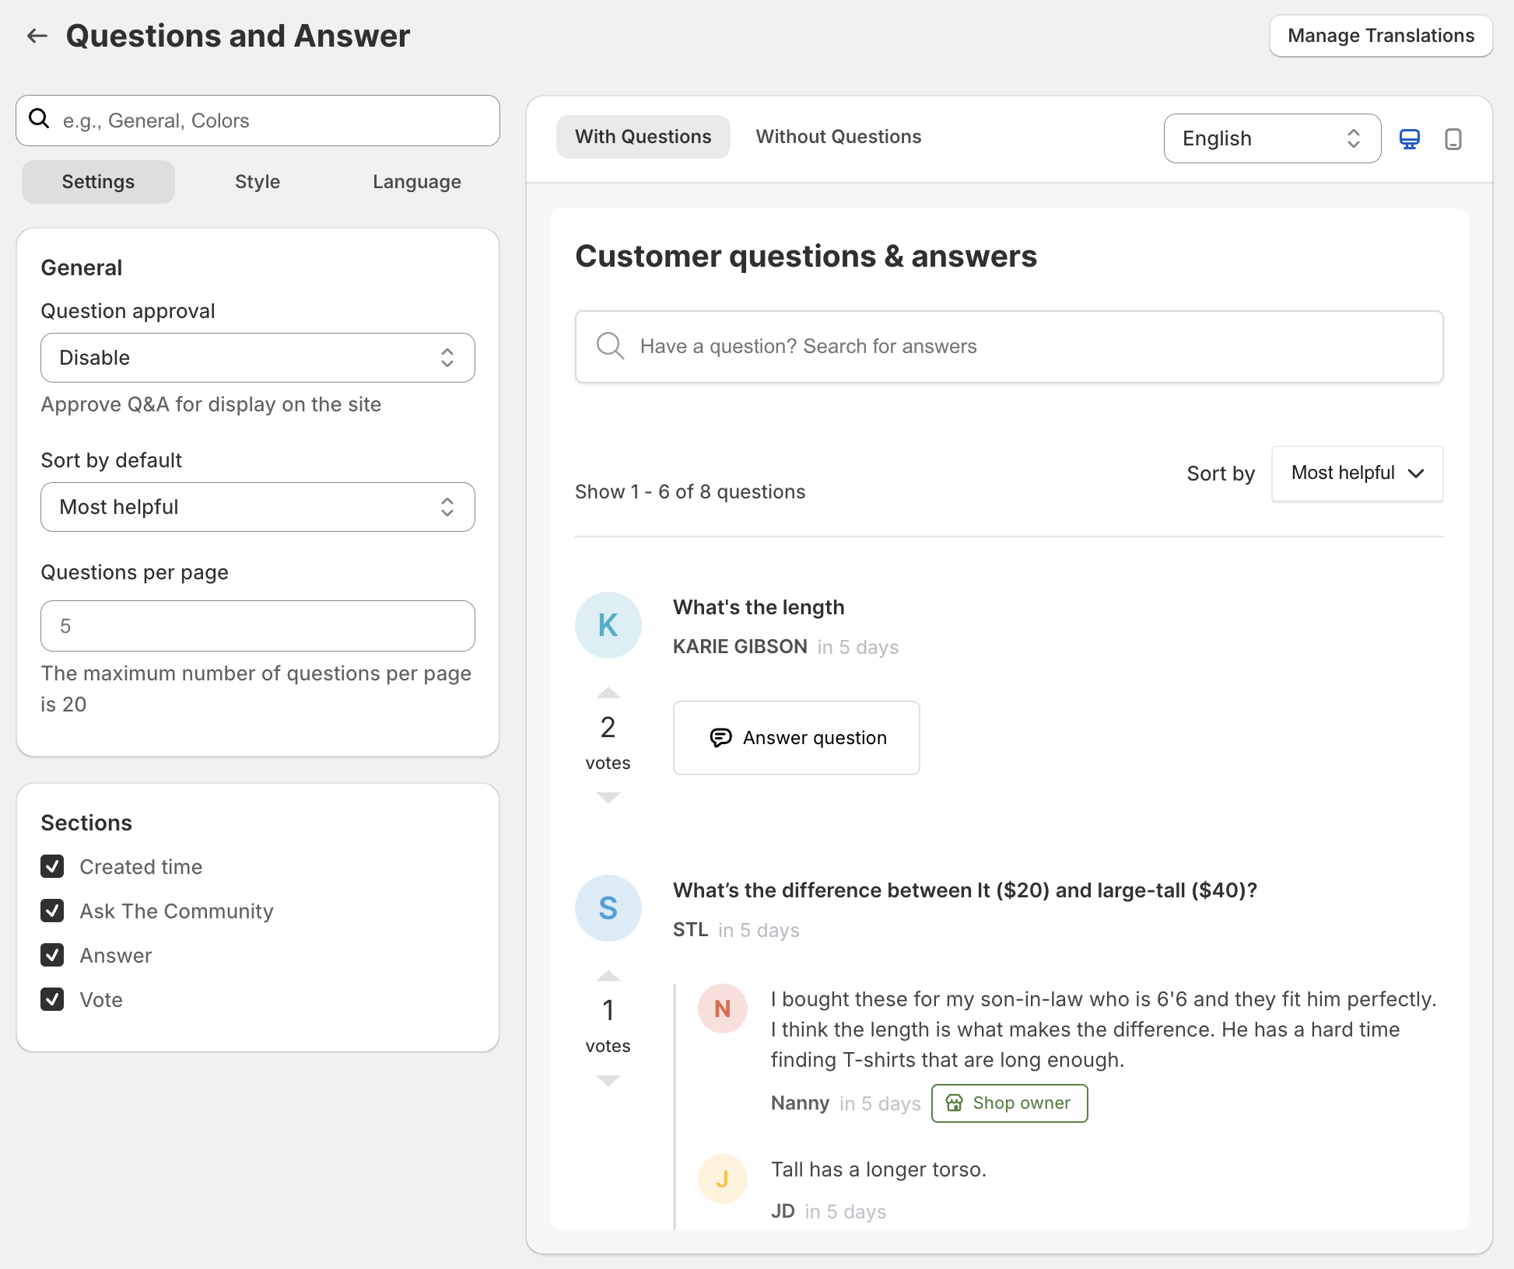Show the With Questions preview tab
The image size is (1514, 1269).
[x=643, y=137]
